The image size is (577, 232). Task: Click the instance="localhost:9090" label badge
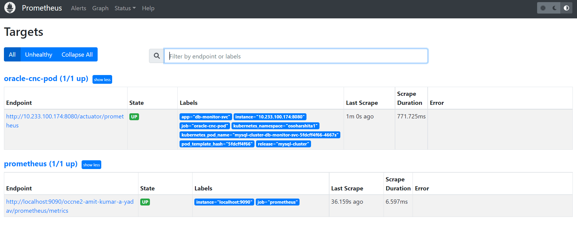224,202
